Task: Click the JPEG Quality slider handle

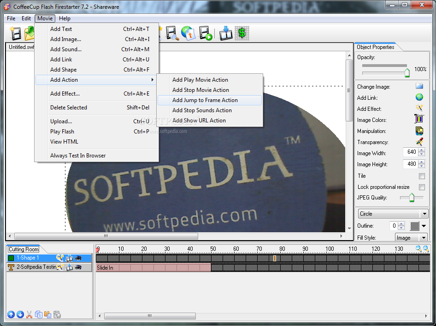Action: click(412, 197)
